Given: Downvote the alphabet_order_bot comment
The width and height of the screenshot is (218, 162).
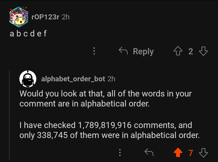Looking at the screenshot, I should click(x=203, y=152).
